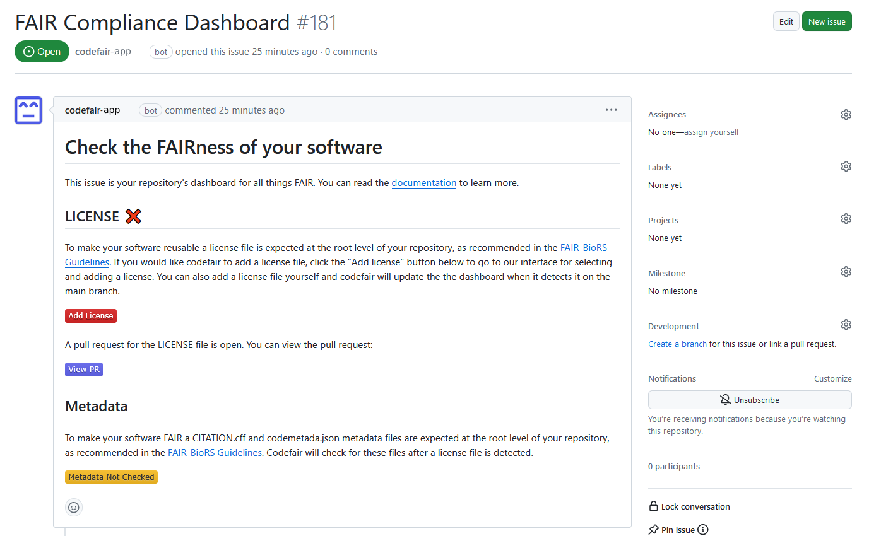The width and height of the screenshot is (869, 536).
Task: Click the Add License button
Action: (91, 316)
